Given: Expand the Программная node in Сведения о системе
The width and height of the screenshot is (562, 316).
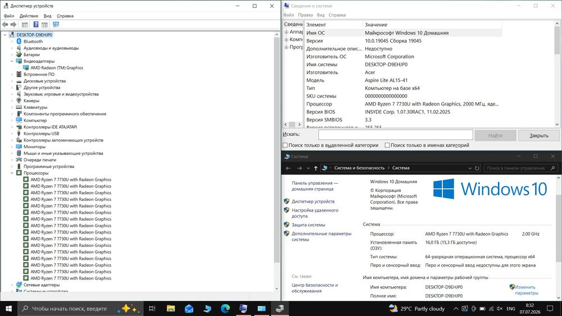Looking at the screenshot, I should pyautogui.click(x=287, y=47).
